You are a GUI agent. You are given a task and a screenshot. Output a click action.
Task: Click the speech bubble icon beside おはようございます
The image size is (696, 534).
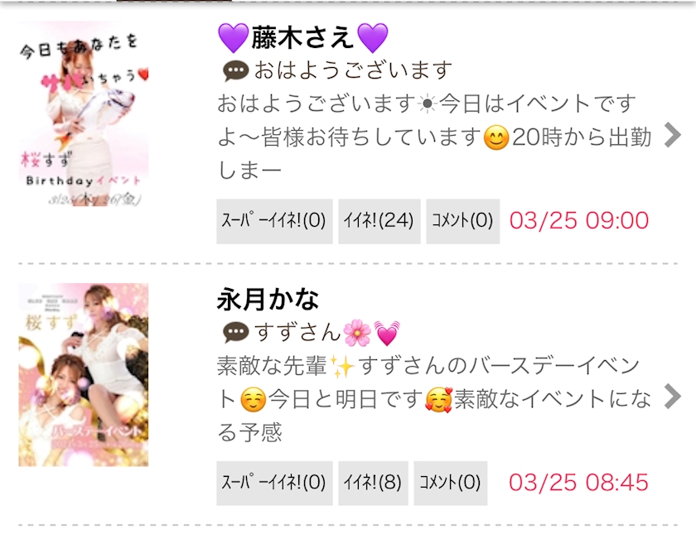(235, 71)
